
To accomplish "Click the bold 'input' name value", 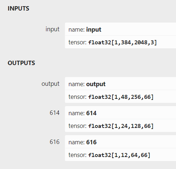I will click(94, 30).
